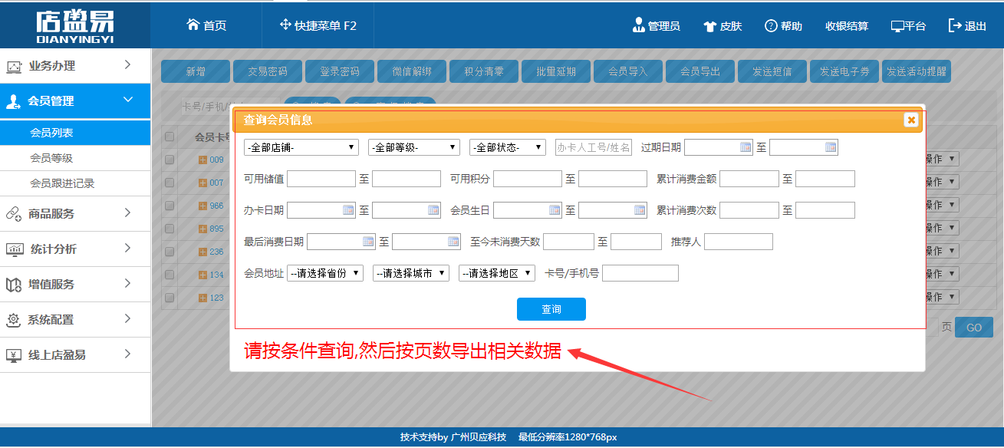The height and width of the screenshot is (448, 1004).
Task: Click the 退出 logout icon
Action: 955,25
